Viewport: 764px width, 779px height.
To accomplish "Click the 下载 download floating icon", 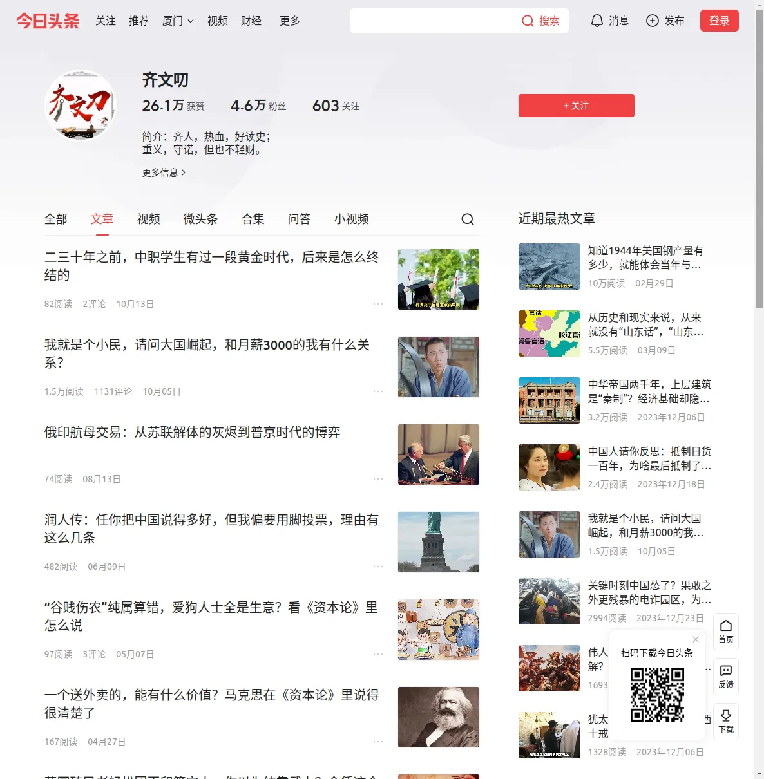I will pos(726,722).
